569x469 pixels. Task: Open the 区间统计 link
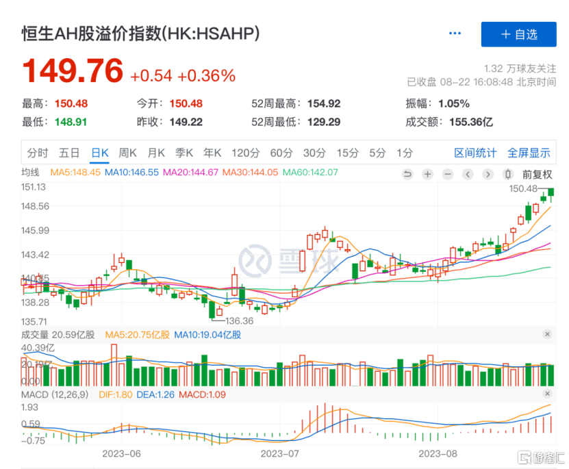click(x=475, y=153)
